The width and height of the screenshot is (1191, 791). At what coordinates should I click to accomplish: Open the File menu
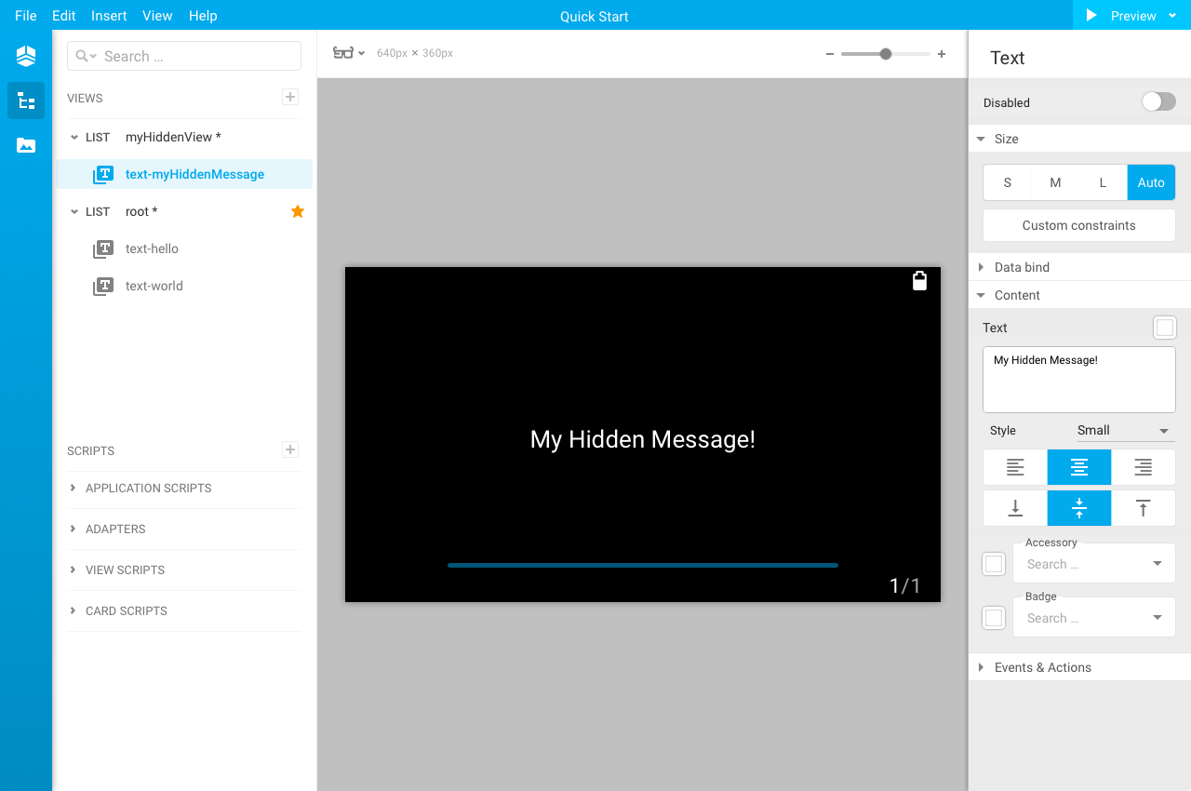(26, 16)
